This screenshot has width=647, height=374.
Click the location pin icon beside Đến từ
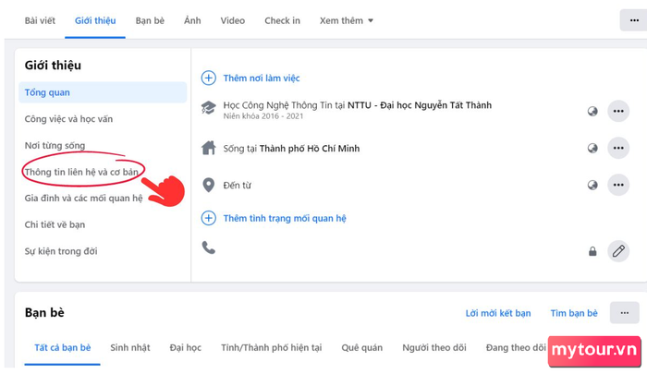pos(208,185)
